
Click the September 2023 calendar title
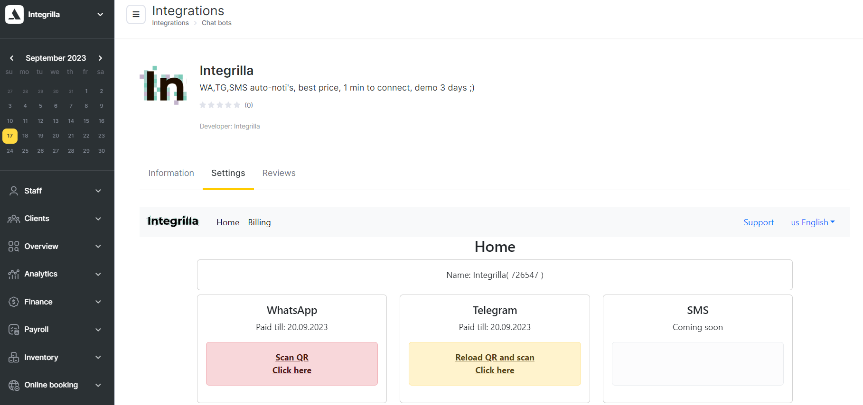(x=56, y=58)
